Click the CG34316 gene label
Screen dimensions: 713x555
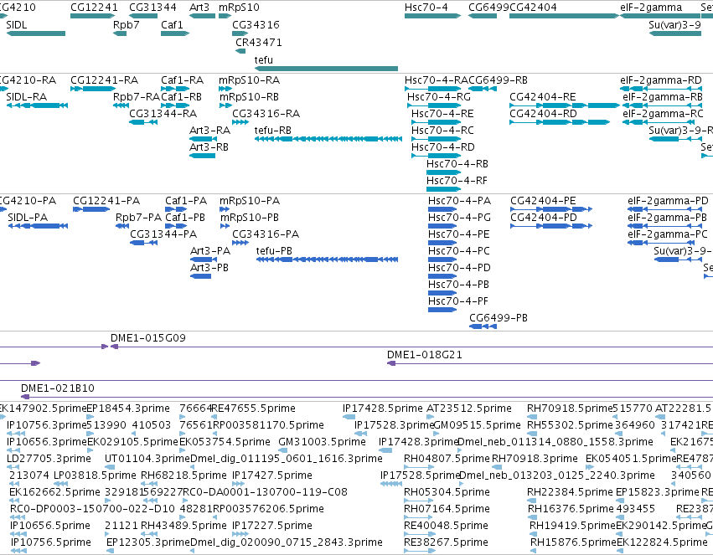[256, 24]
